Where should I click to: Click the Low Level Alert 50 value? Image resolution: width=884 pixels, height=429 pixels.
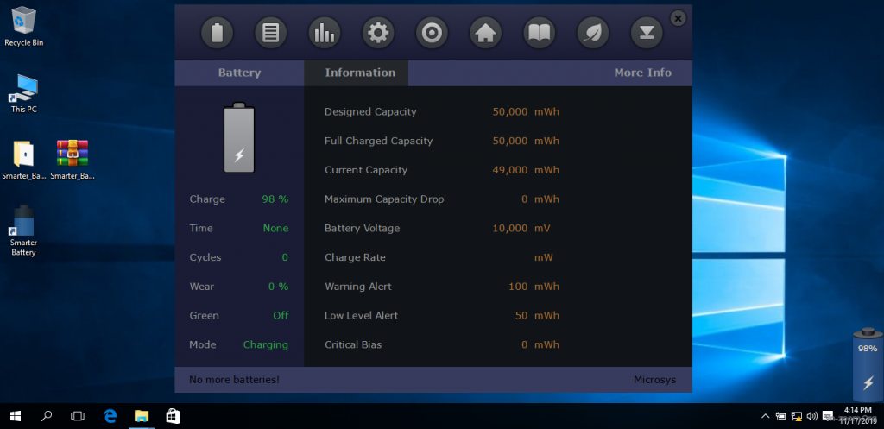pos(521,316)
